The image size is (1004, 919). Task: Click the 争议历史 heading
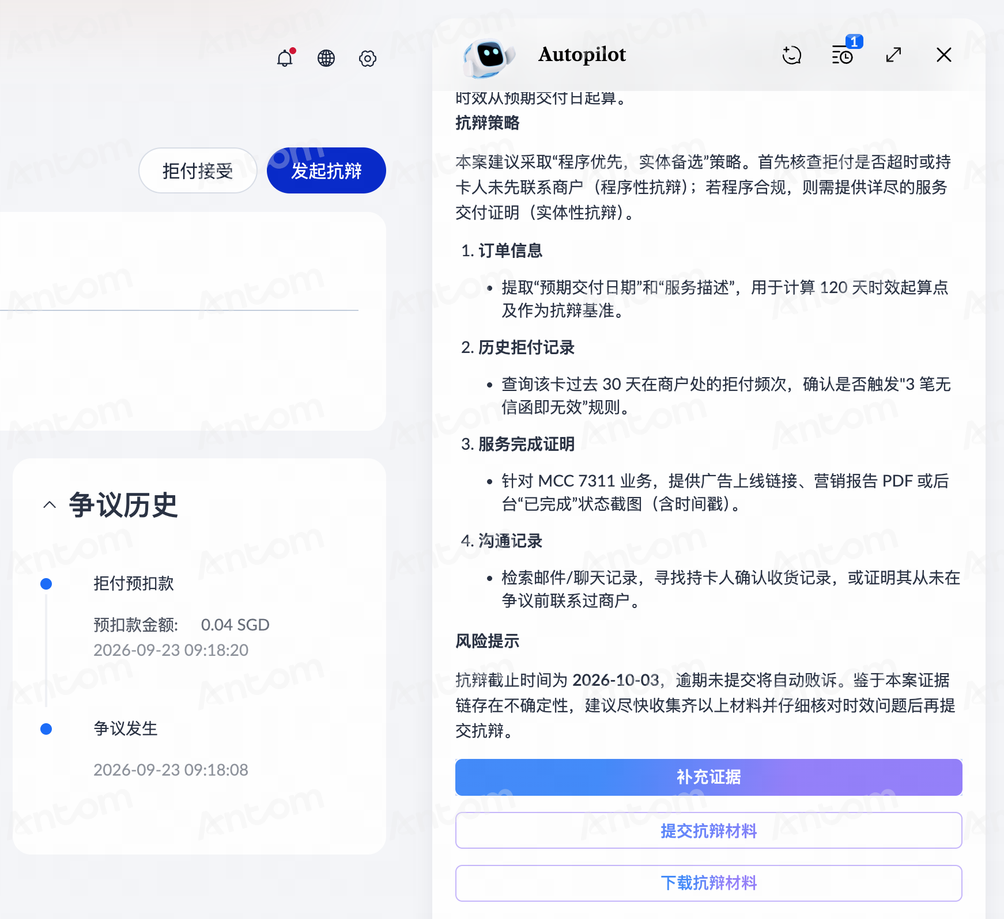click(123, 505)
